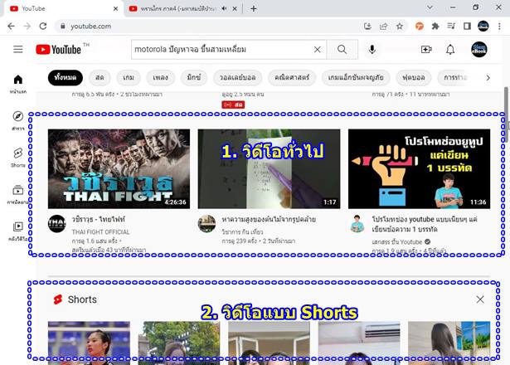Select the ทั้งหมด chip

click(x=66, y=77)
